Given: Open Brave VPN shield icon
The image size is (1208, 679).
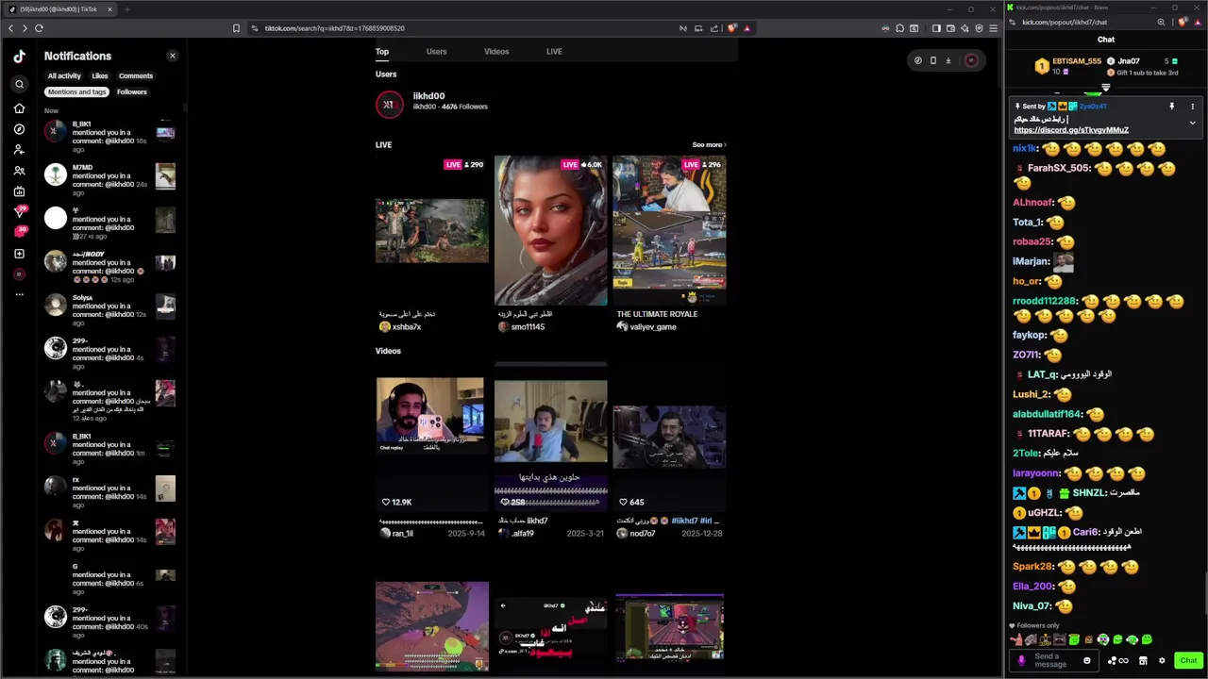Looking at the screenshot, I should click(x=979, y=28).
